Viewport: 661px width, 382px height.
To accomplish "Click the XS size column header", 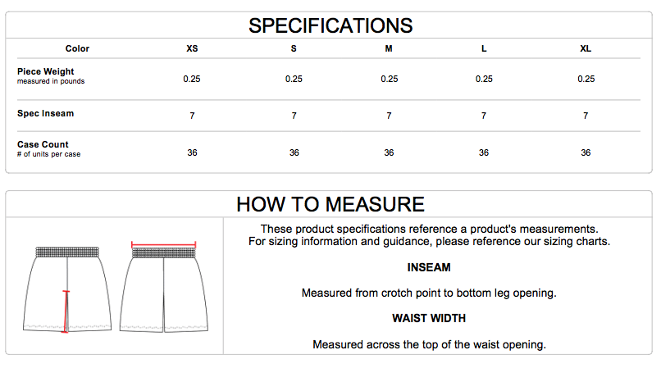I will pyautogui.click(x=192, y=49).
